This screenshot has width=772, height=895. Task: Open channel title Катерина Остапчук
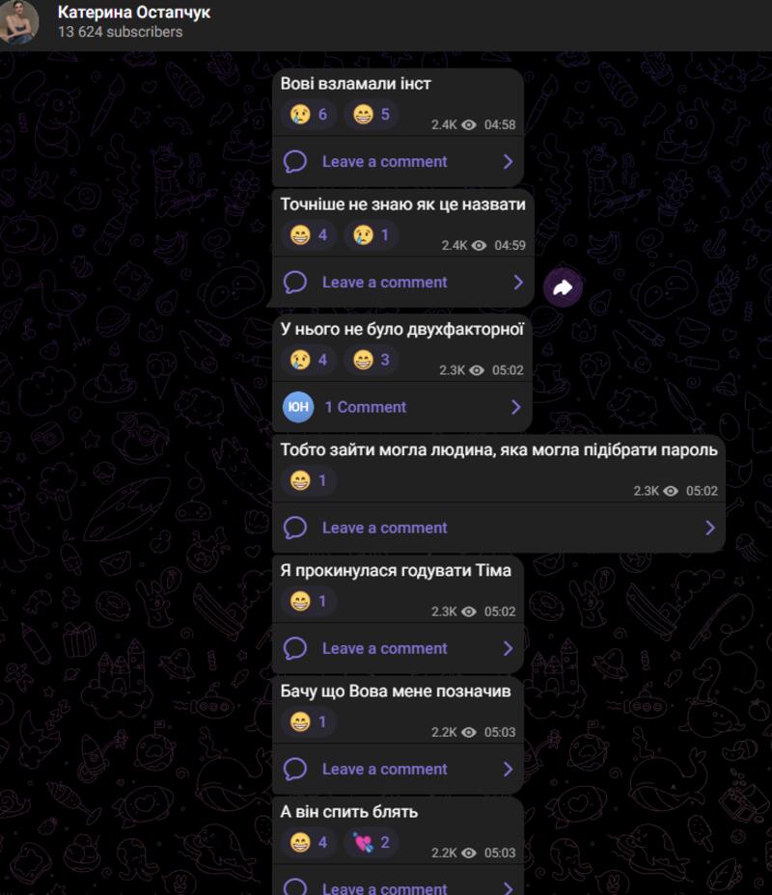134,12
